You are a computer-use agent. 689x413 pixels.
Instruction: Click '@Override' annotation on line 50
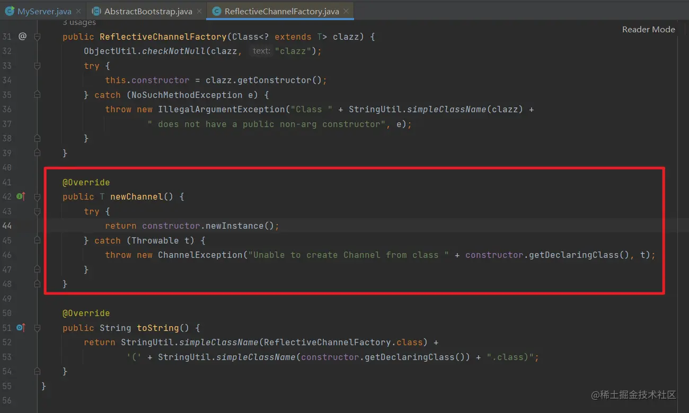coord(86,313)
